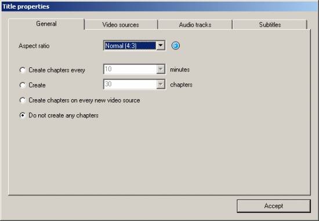Click the 'chapters' label text
Viewport: 319px width, 221px height.
(x=181, y=85)
